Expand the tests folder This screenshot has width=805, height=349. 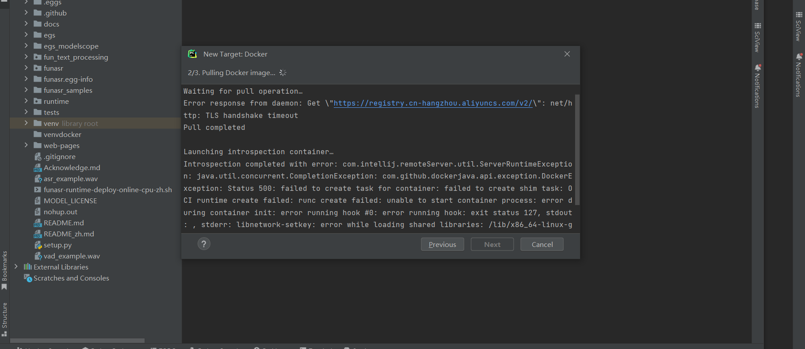(26, 112)
